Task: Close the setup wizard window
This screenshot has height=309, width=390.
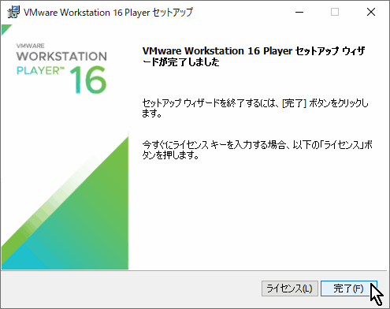Action: click(x=371, y=12)
